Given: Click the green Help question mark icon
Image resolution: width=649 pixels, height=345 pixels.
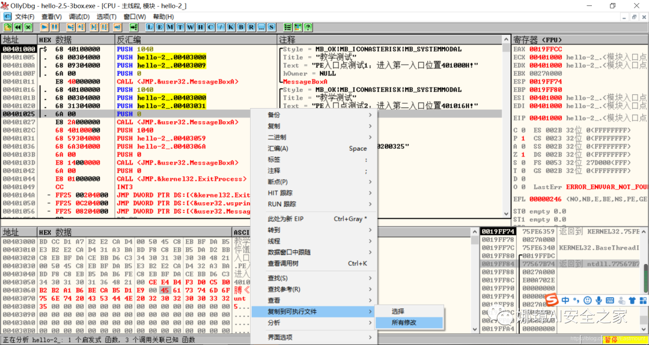Looking at the screenshot, I should click(308, 27).
